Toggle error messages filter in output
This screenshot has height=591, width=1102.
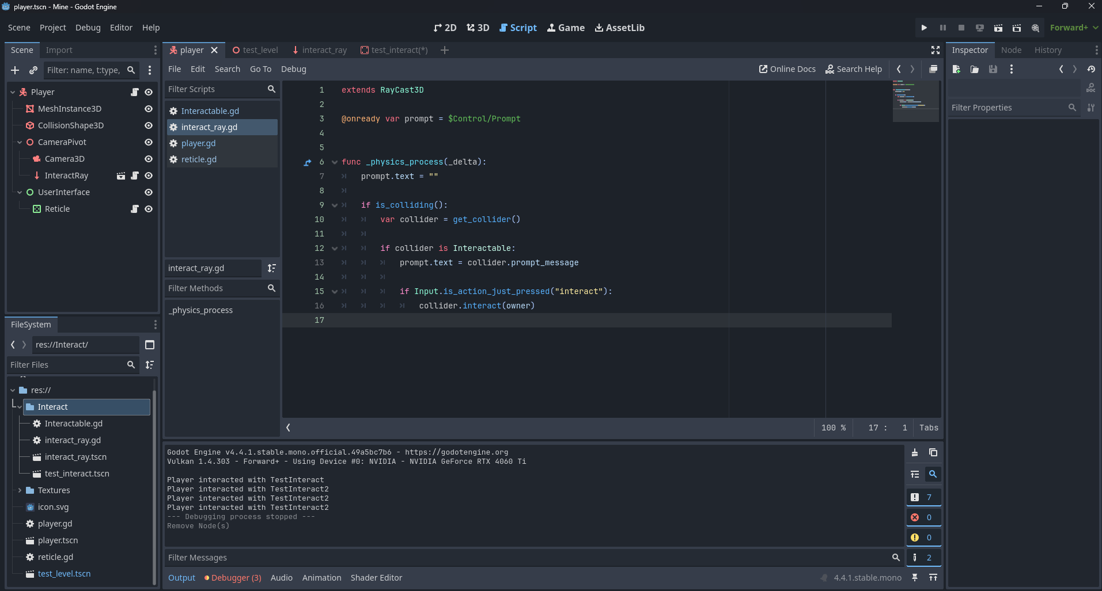[x=923, y=517]
